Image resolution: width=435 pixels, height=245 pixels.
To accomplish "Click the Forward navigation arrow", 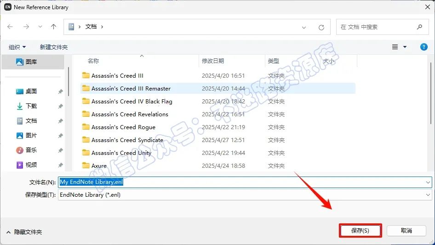I will coord(26,27).
